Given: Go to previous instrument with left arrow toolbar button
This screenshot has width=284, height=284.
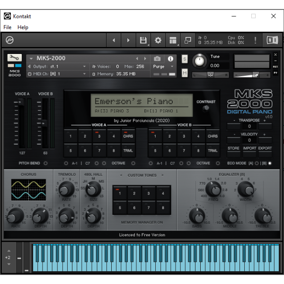Looking at the screenshot, I should pyautogui.click(x=114, y=40).
